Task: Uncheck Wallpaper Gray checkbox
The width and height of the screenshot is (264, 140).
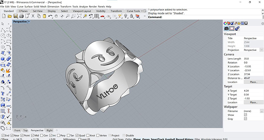Action: (x=246, y=119)
